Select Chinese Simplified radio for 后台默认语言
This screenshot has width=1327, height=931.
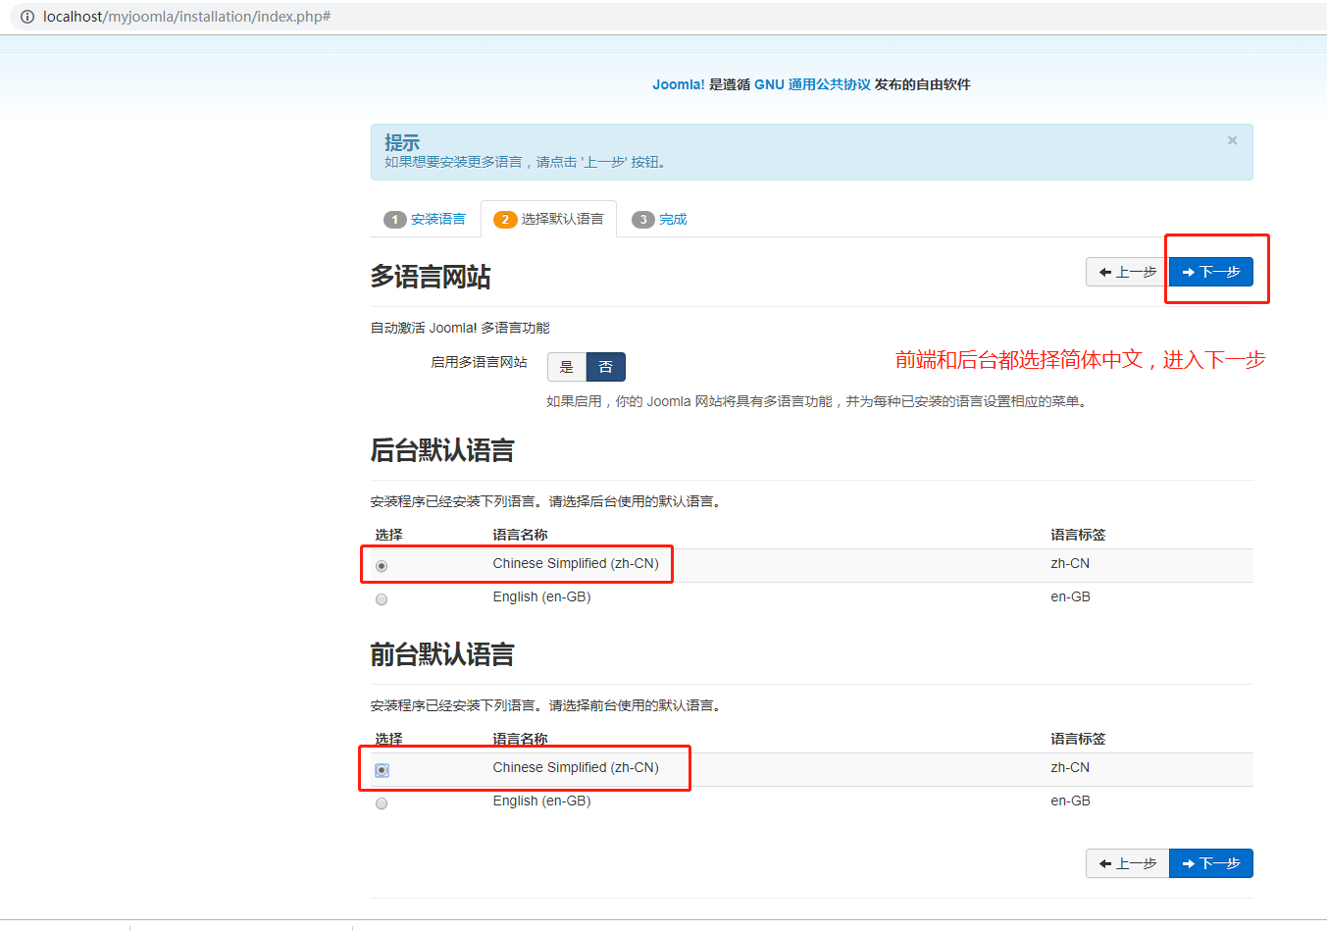382,566
